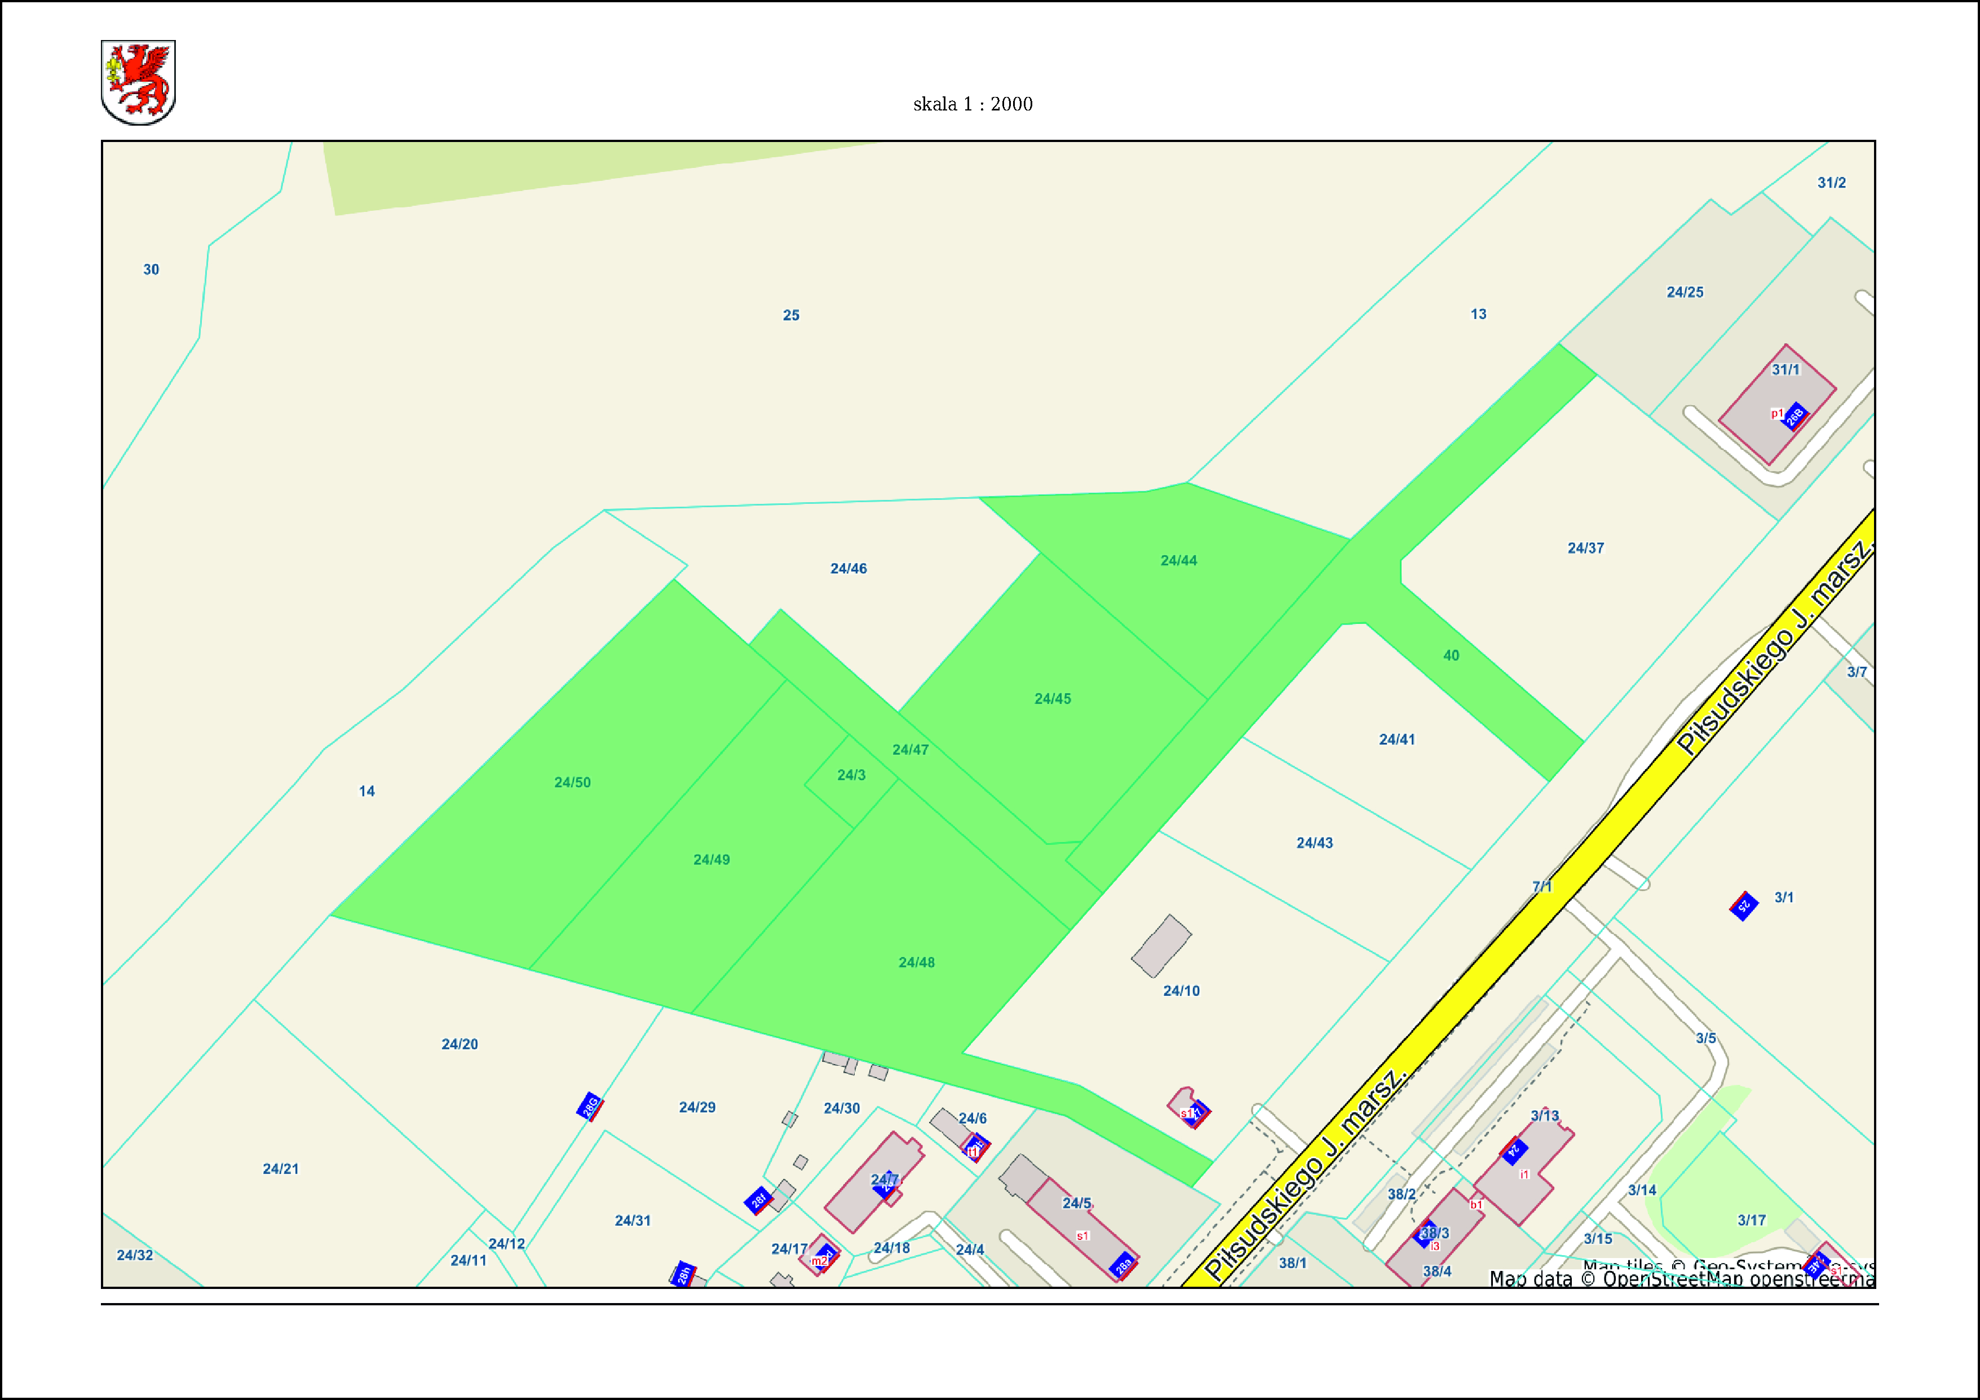Select green parcel labeled 24/44
Viewport: 1980px width, 1400px height.
1178,560
